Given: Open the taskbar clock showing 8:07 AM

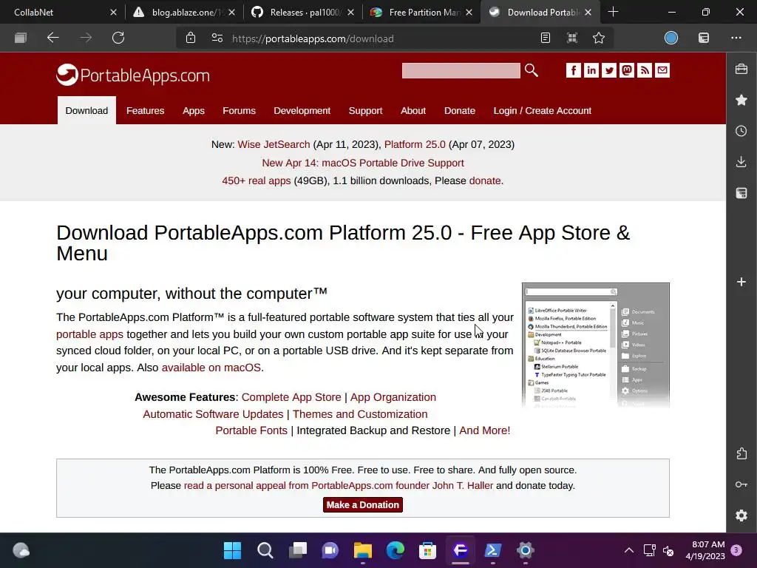Looking at the screenshot, I should (705, 550).
